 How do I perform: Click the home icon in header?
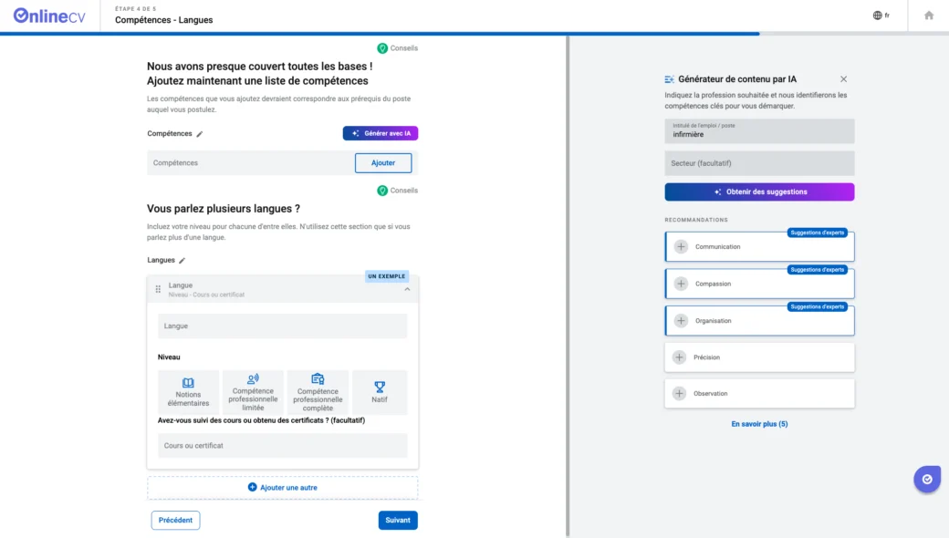pos(929,16)
